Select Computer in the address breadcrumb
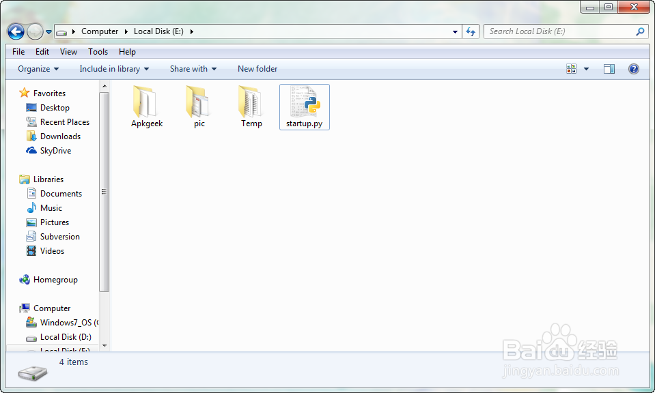655x393 pixels. (x=100, y=31)
